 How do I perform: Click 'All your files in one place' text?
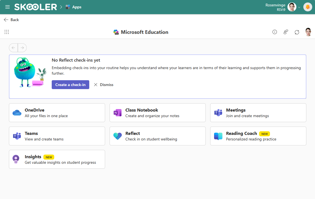46,116
